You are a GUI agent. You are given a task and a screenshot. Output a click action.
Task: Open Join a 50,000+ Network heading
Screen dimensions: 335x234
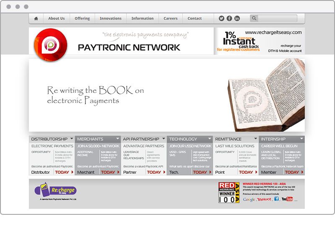98,146
